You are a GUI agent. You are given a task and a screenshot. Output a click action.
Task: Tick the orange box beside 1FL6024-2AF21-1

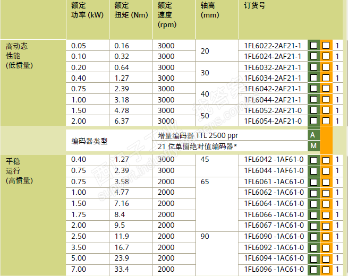click(x=326, y=56)
